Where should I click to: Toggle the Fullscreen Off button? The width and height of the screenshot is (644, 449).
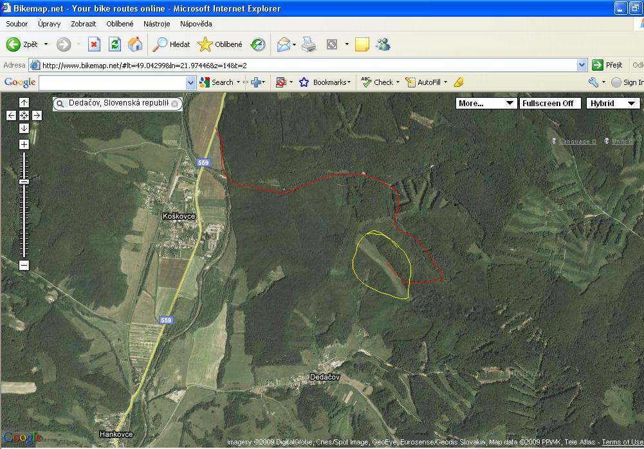click(x=548, y=103)
